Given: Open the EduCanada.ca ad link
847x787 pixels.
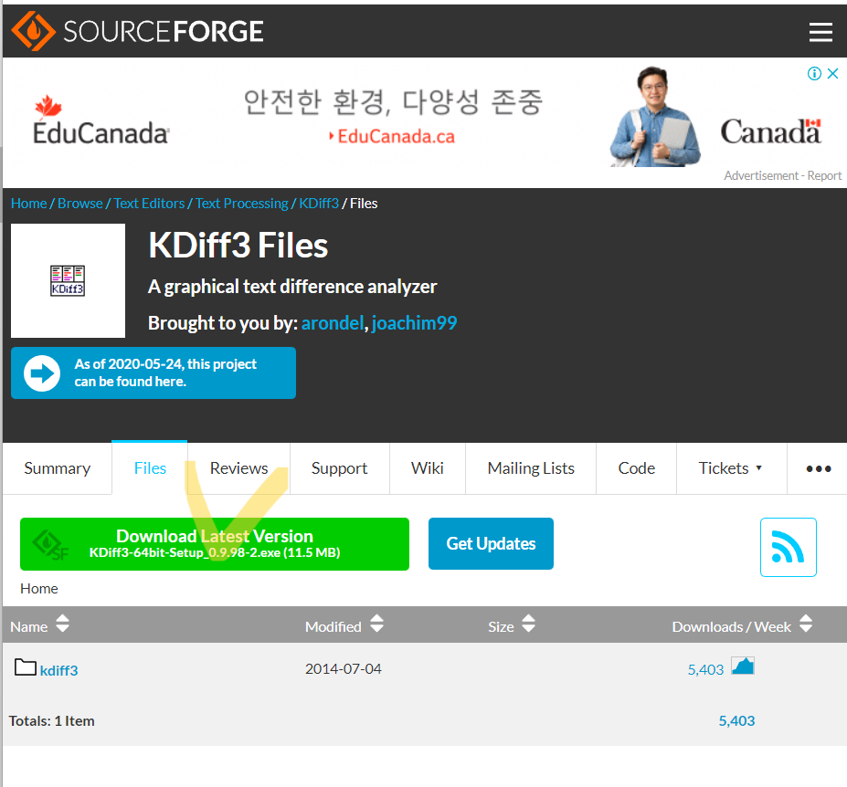Looking at the screenshot, I should pyautogui.click(x=392, y=137).
